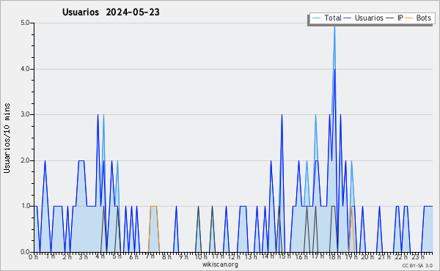This screenshot has width=440, height=271.
Task: Click the light blue Total legend line
Action: tap(316, 18)
